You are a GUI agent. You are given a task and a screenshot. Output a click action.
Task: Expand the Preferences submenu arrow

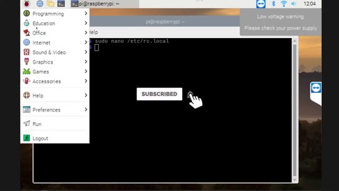point(86,109)
